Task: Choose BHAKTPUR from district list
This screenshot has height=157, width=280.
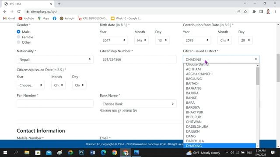Action: tap(220, 113)
